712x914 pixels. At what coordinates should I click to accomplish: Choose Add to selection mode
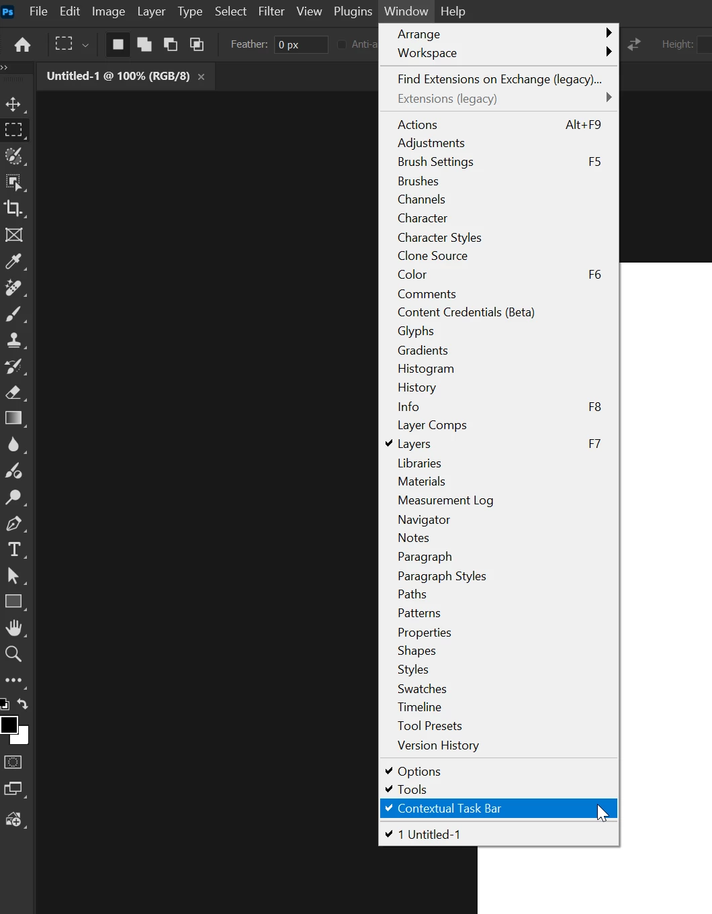click(x=144, y=44)
